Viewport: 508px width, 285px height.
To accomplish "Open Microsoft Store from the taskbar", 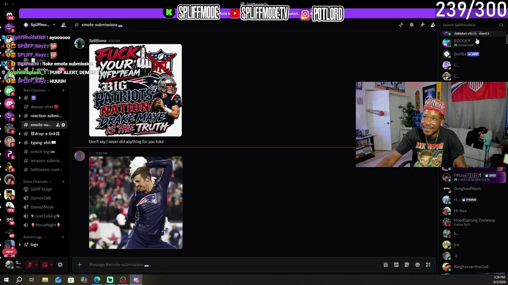I will click(71, 280).
